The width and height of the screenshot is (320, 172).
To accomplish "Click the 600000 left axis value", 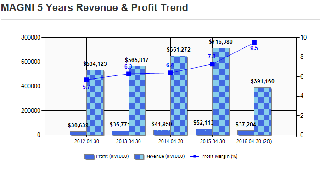I will tap(31, 62).
